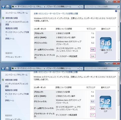121x120 pixels.
Task: Open 視覚効果の調整 in the top window
Action: pos(12,18)
